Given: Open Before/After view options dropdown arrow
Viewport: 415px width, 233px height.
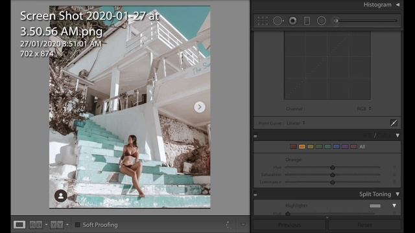Looking at the screenshot, I should coord(67,225).
